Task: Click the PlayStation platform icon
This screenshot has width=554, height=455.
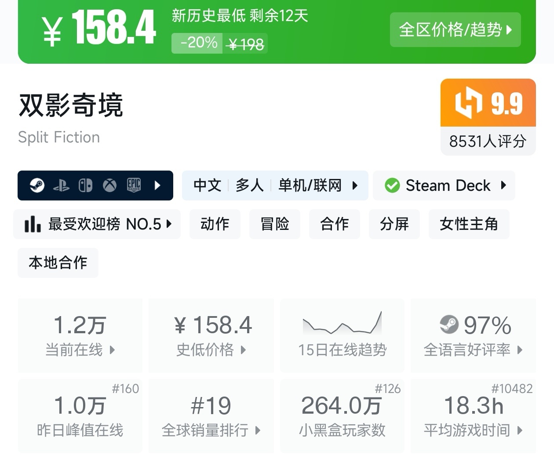Action: tap(61, 186)
